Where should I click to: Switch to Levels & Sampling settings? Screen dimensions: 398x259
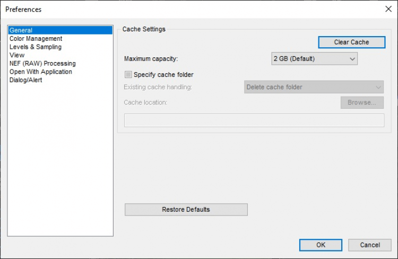(35, 47)
